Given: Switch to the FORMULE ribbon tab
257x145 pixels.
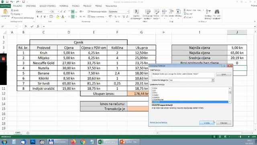Looking at the screenshot, I should pyautogui.click(x=64, y=6).
